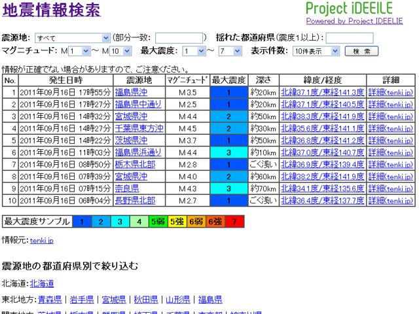Open the maximum magnitude M10 dropdown

(x=120, y=51)
